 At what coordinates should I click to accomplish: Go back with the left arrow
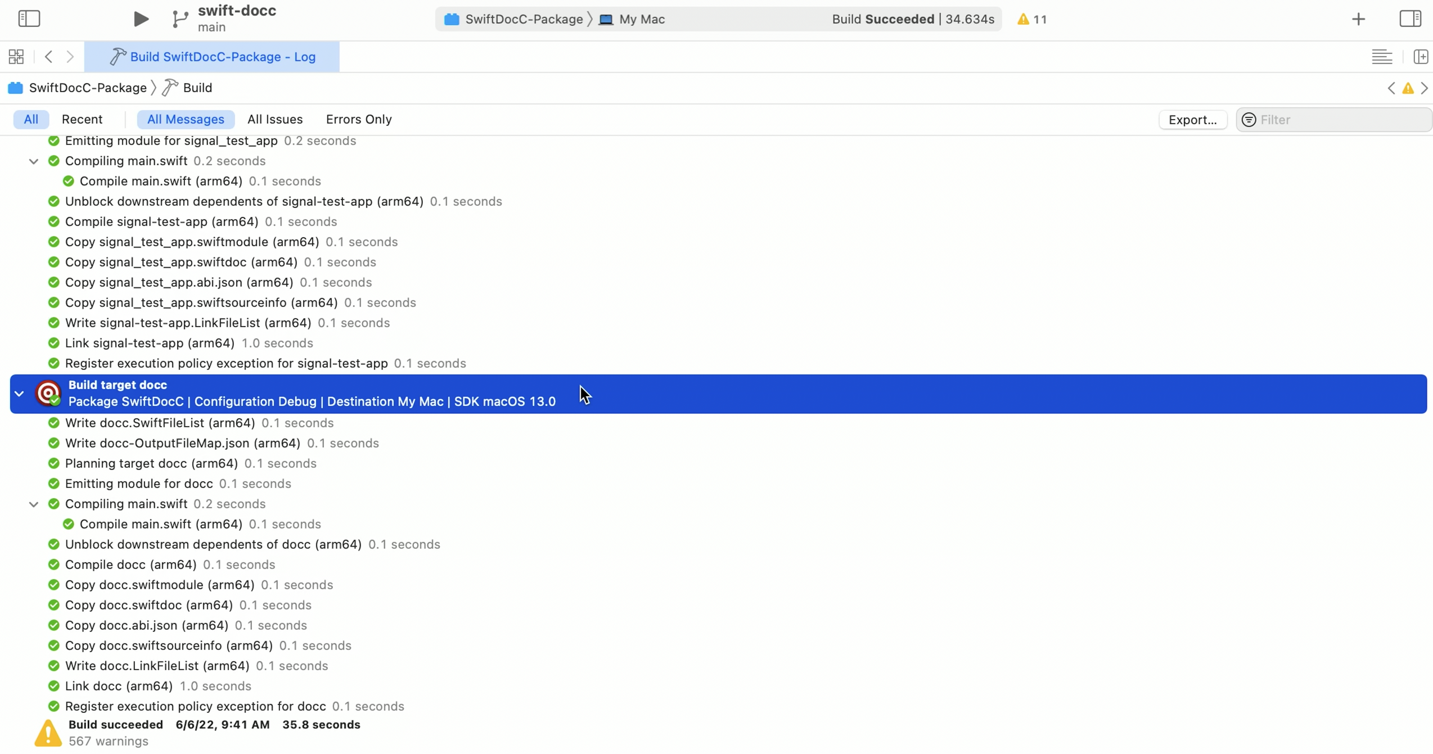tap(49, 57)
